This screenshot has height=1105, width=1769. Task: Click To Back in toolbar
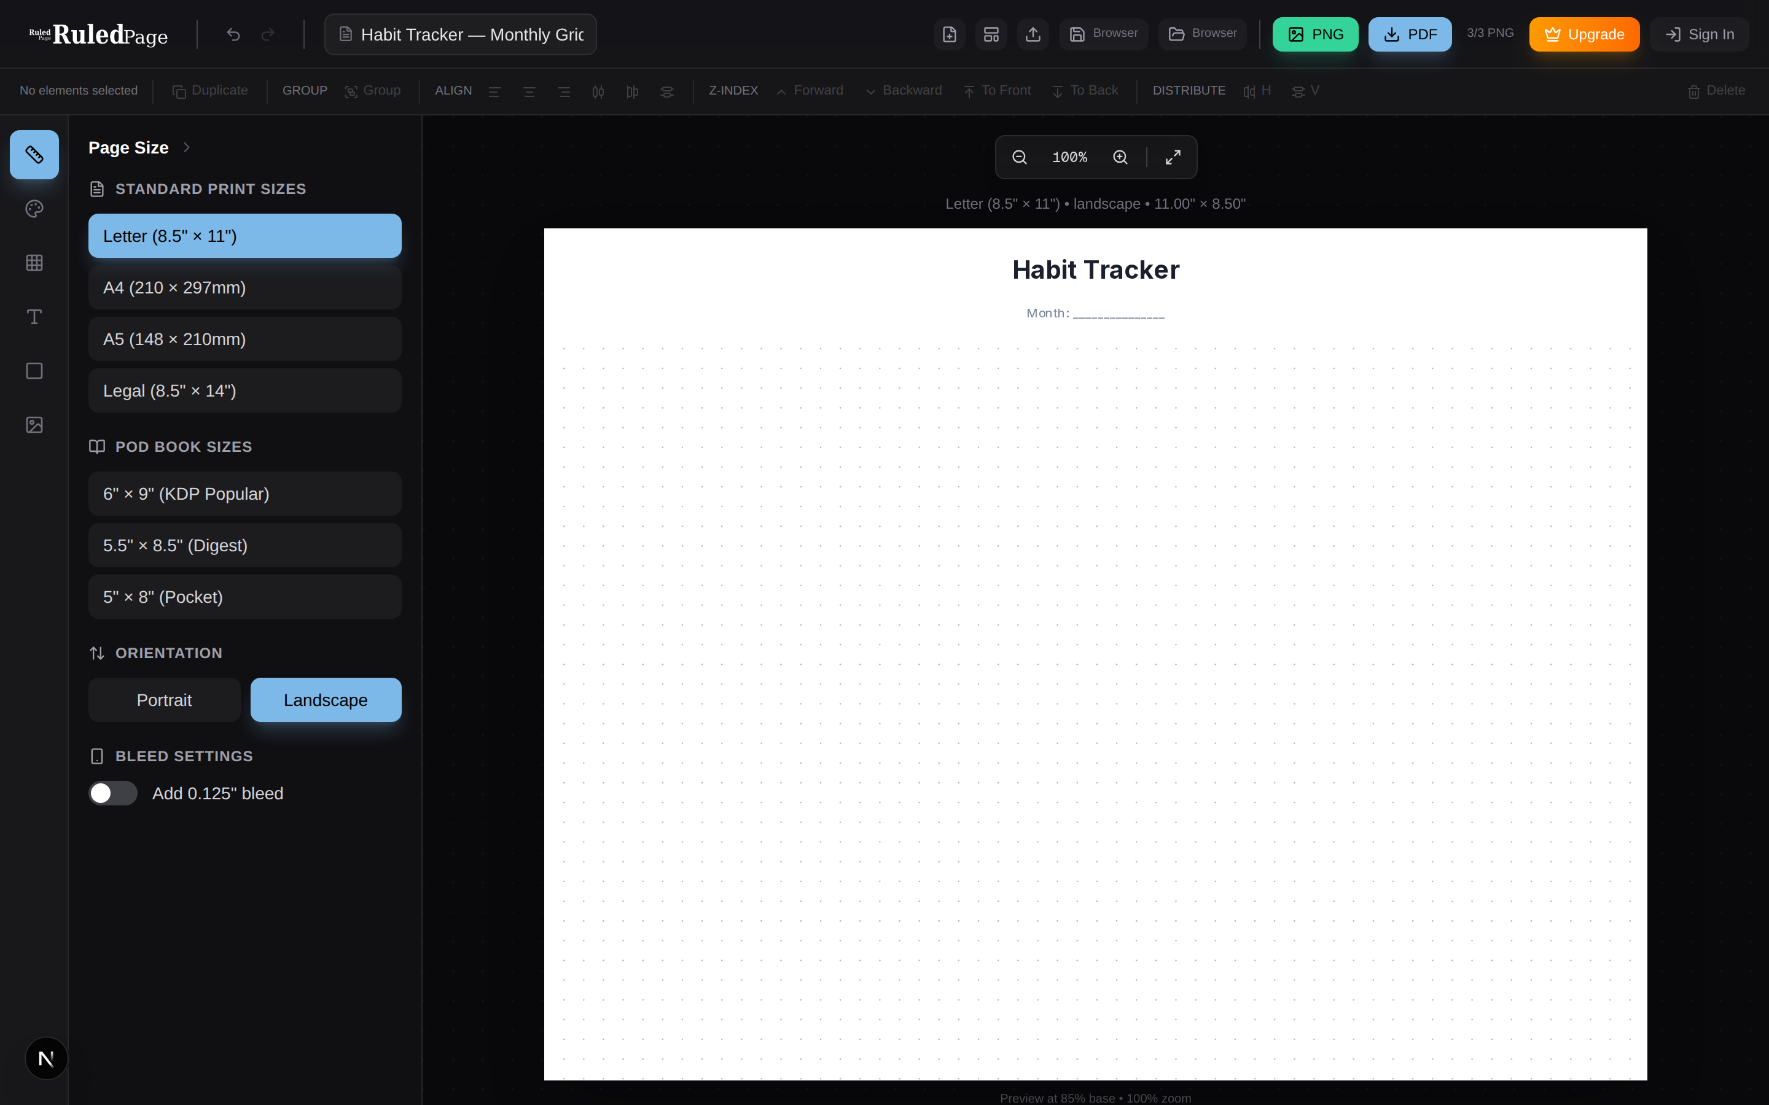point(1085,91)
